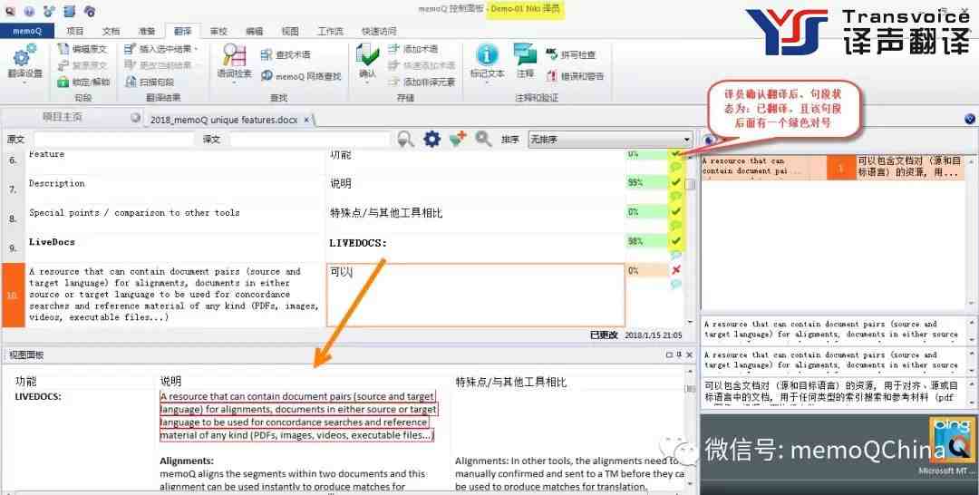979x495 pixels.
Task: Open 语词检索 concordance search
Action: coord(234,61)
